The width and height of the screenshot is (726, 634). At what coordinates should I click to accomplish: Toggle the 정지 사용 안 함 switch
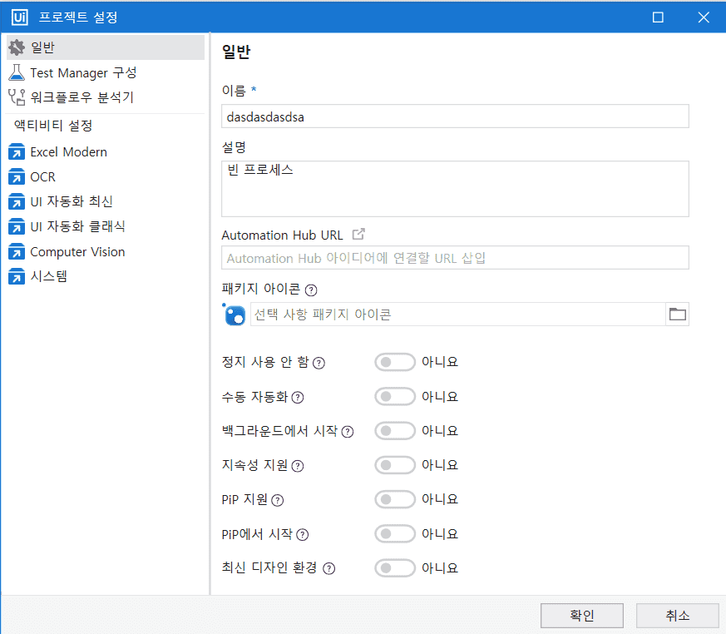395,362
